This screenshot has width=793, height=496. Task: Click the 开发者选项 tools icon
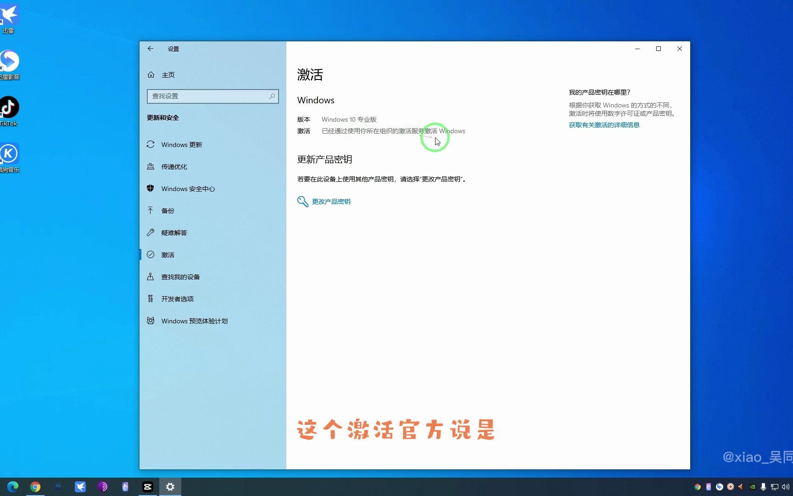click(x=151, y=299)
